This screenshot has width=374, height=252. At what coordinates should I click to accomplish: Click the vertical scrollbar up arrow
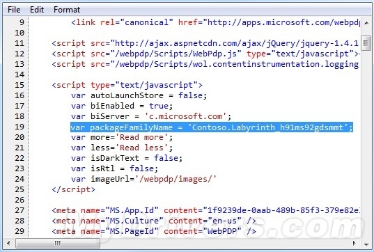(366, 23)
